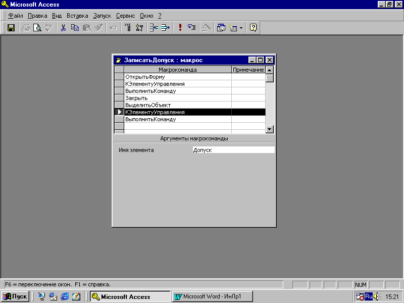Image resolution: width=404 pixels, height=303 pixels.
Task: Open the Пуск start menu
Action: point(16,296)
